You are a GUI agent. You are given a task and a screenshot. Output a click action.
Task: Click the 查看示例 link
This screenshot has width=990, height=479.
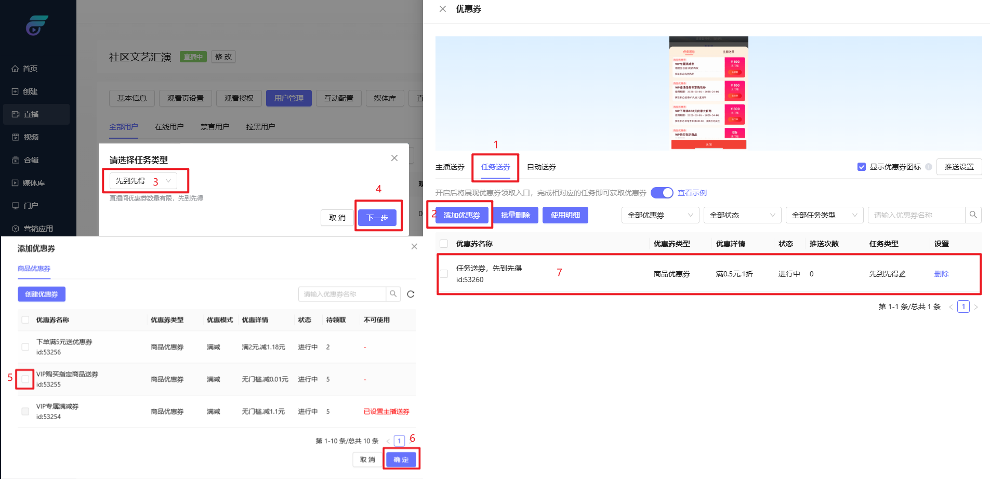coord(692,193)
